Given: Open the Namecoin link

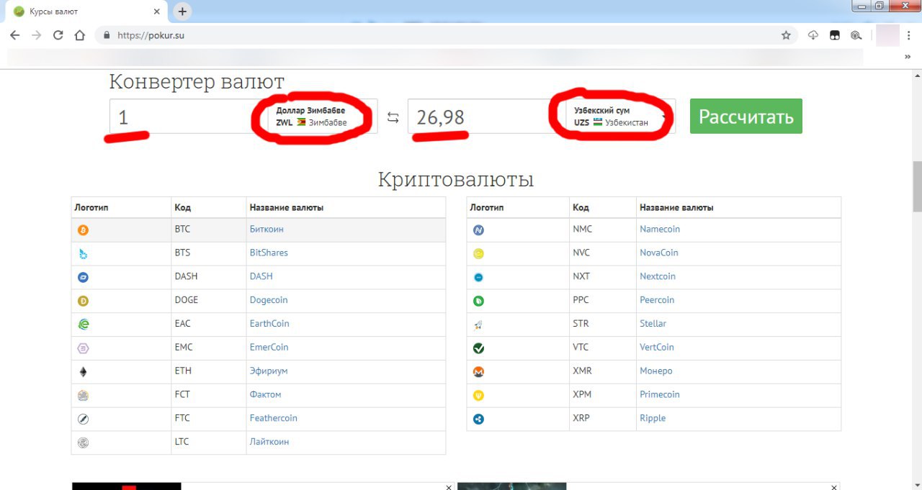Looking at the screenshot, I should point(660,229).
